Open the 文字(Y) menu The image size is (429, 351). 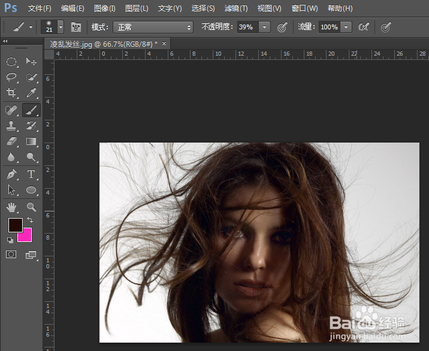click(x=170, y=8)
